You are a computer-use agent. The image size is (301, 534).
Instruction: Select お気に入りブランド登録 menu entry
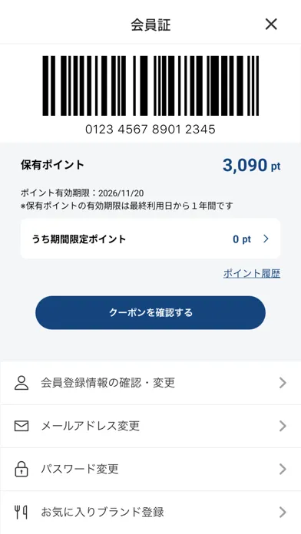coord(150,512)
